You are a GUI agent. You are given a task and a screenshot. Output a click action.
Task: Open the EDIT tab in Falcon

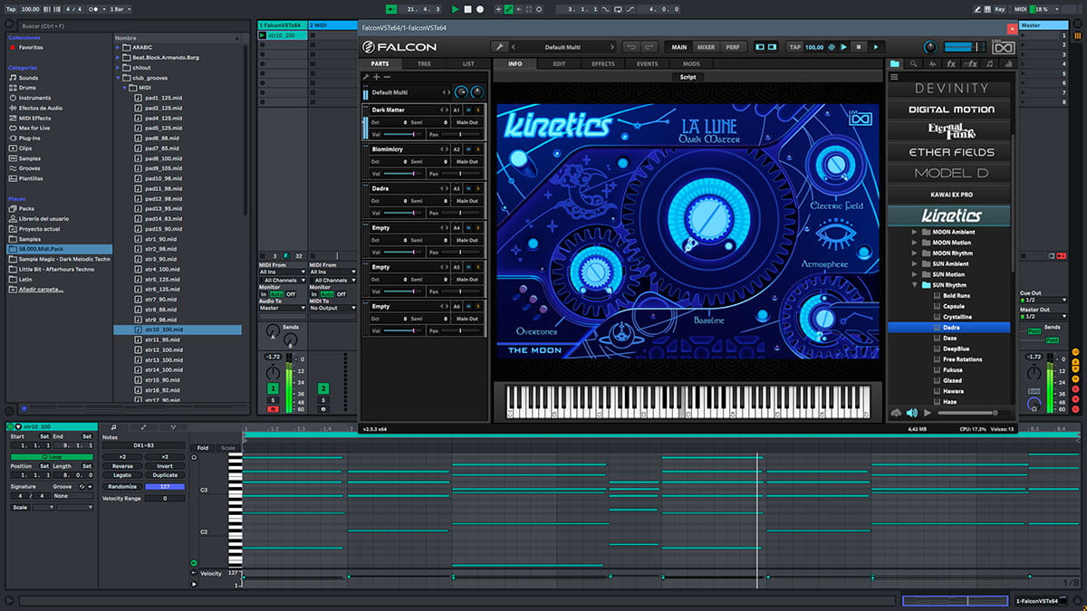pyautogui.click(x=559, y=64)
